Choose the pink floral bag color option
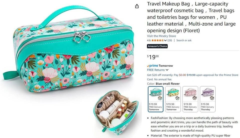 [x=190, y=99]
